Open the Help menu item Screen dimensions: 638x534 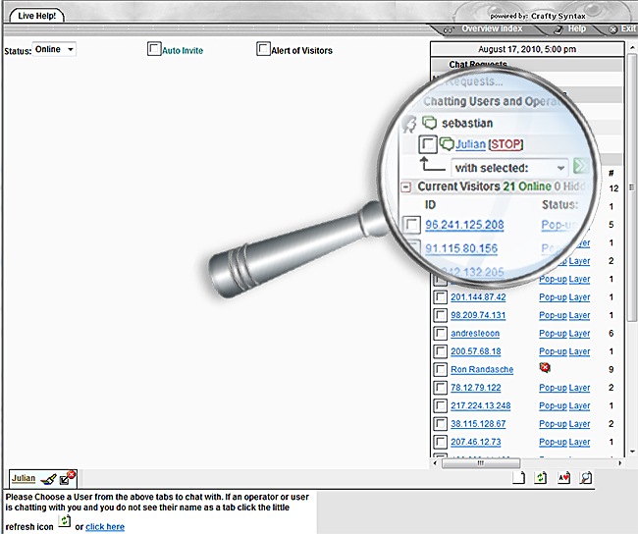tap(576, 29)
